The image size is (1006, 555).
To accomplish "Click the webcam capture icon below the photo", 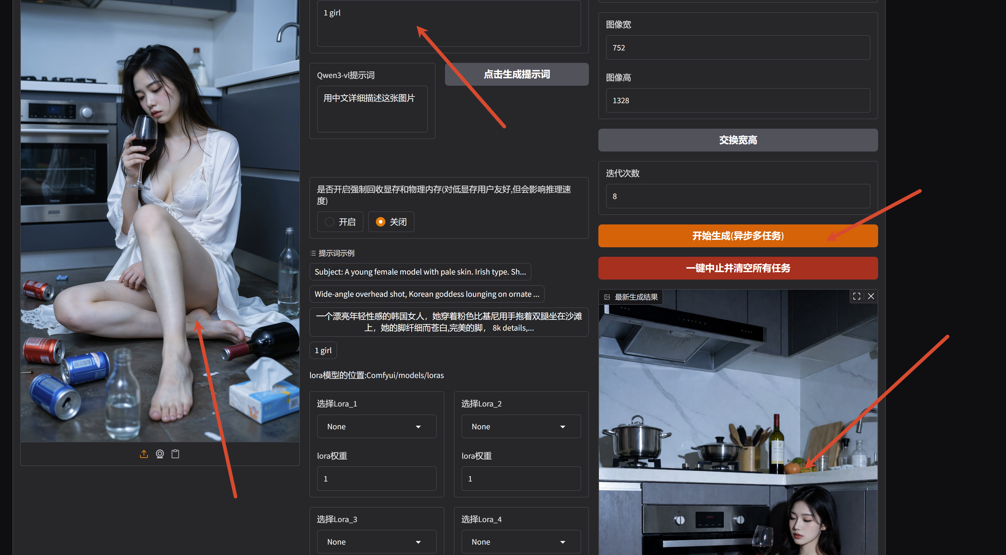I will click(x=160, y=454).
